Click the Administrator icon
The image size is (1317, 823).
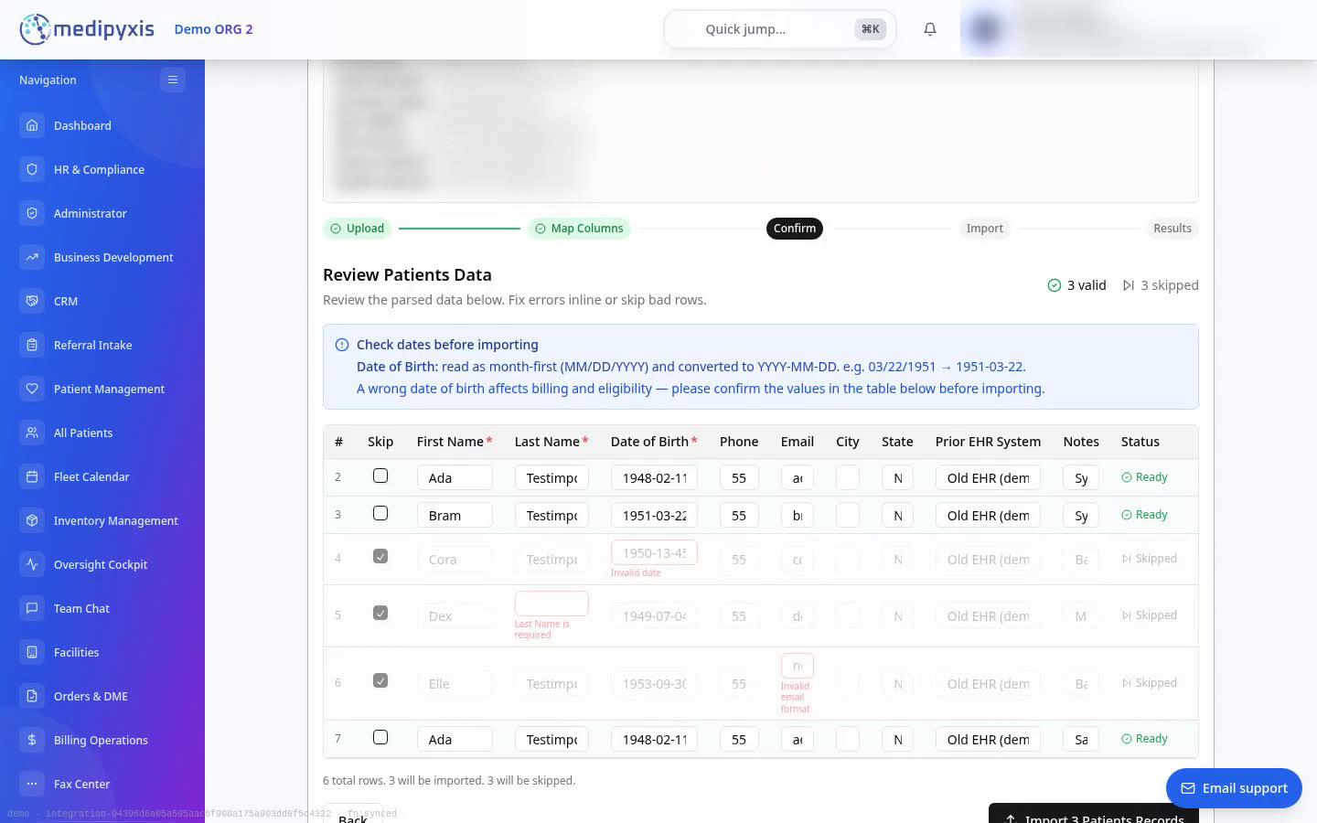coord(32,213)
